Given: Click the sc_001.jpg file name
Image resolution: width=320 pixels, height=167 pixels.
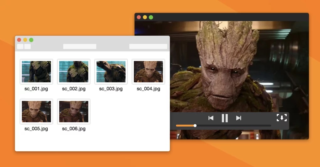Looking at the screenshot, I should pyautogui.click(x=36, y=89).
